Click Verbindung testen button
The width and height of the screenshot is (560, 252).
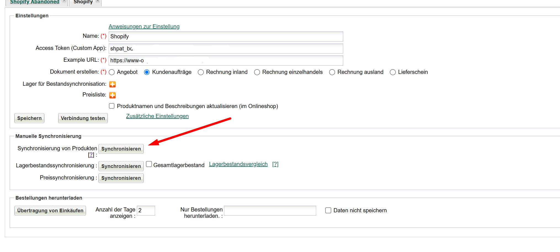click(83, 118)
